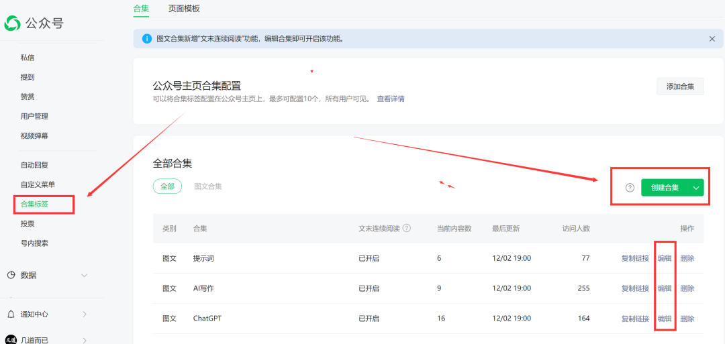
Task: Close the 文末连续阅读 notice banner
Action: click(x=712, y=39)
